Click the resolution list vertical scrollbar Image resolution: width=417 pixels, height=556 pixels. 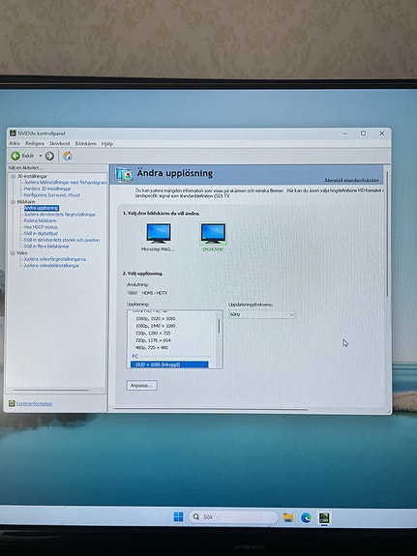[x=219, y=339]
